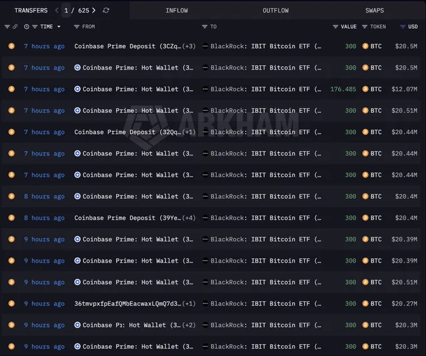The width and height of the screenshot is (426, 356).
Task: Open the TO column filter
Action: pyautogui.click(x=205, y=26)
